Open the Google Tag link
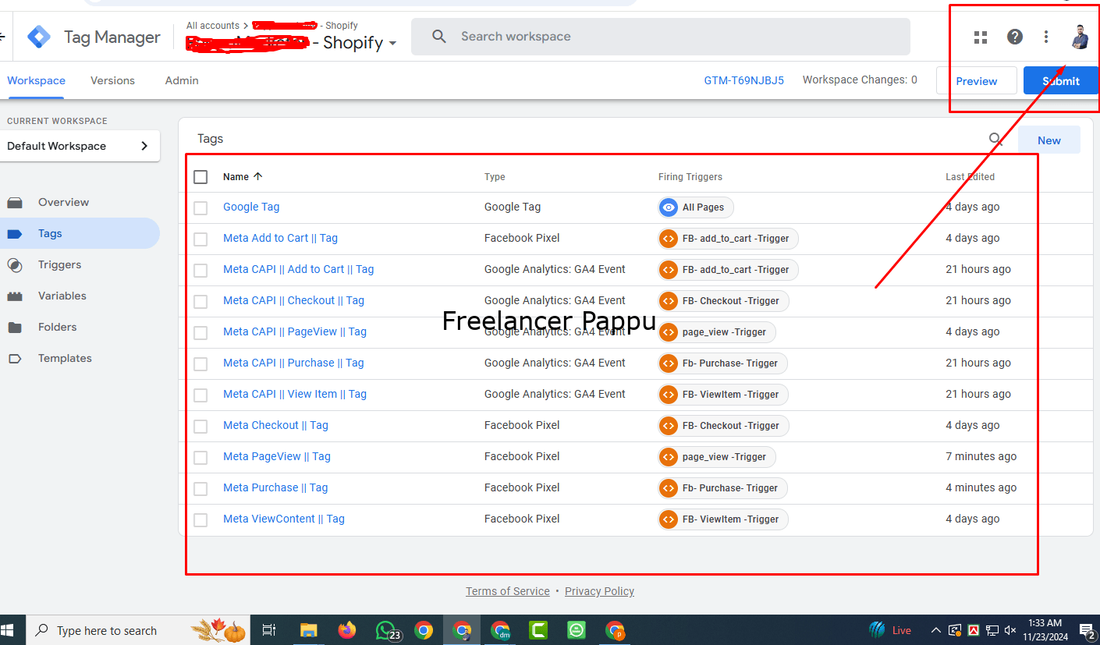The height and width of the screenshot is (645, 1100). click(x=251, y=207)
